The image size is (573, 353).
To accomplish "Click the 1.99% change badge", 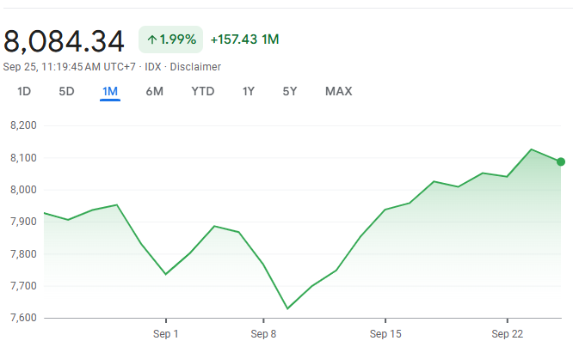I will (x=170, y=40).
